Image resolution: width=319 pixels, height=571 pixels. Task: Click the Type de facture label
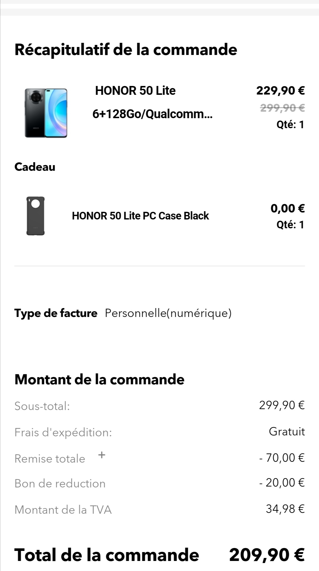[56, 313]
